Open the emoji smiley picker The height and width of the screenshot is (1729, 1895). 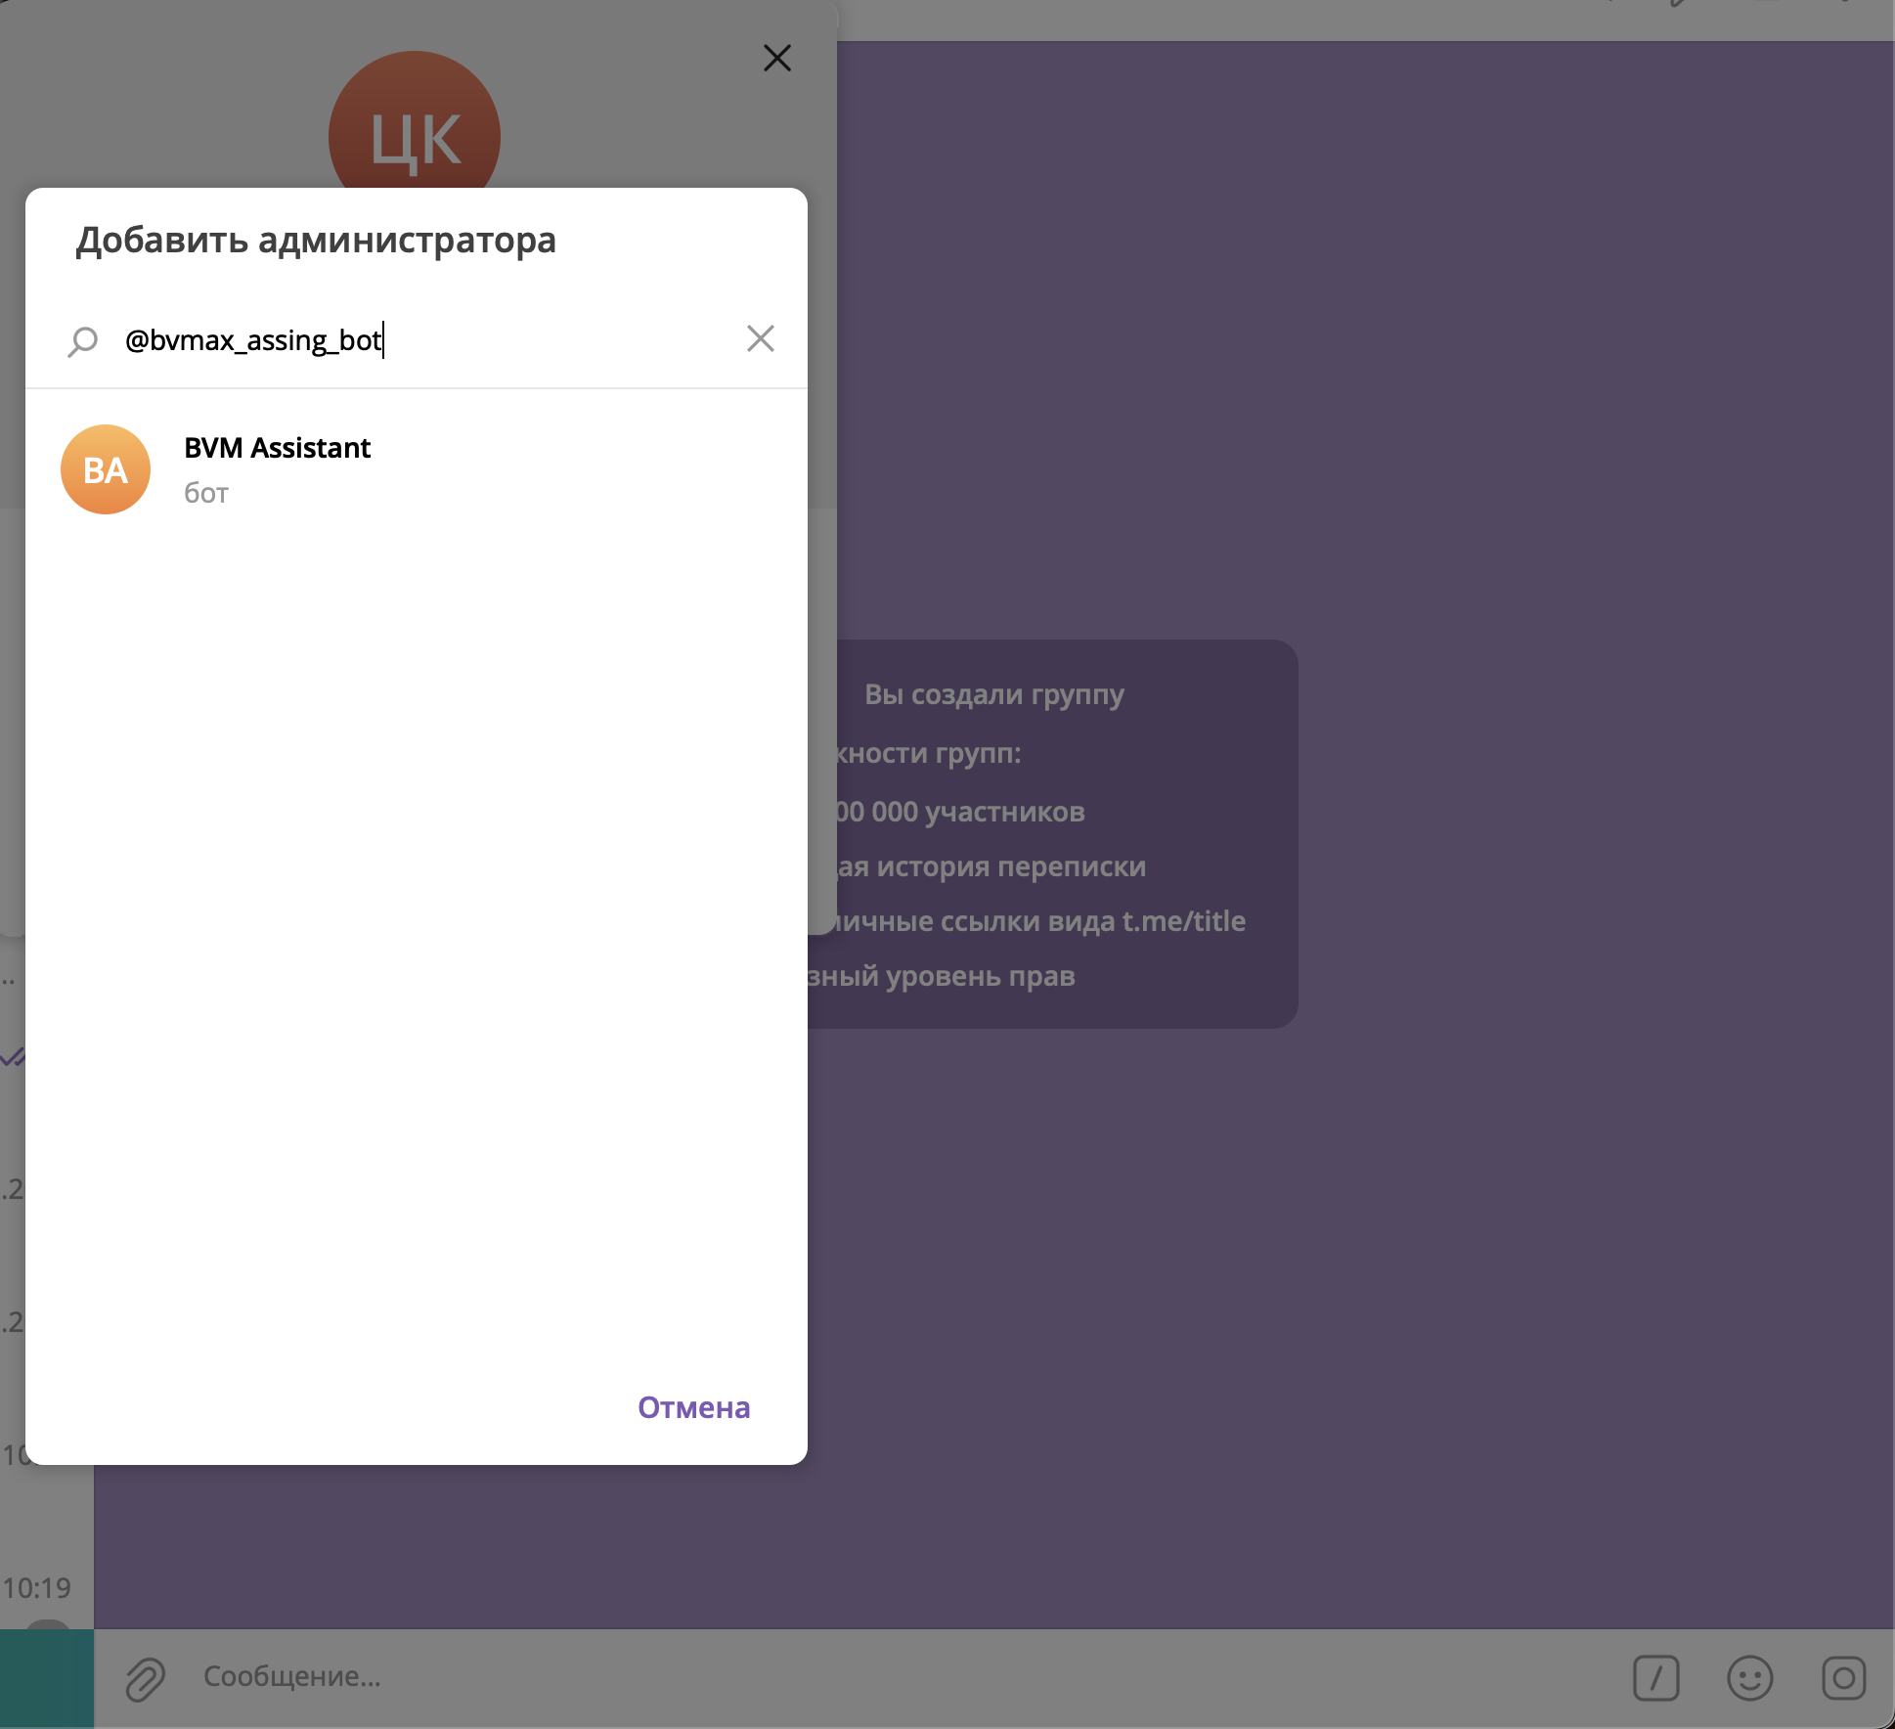(x=1749, y=1678)
